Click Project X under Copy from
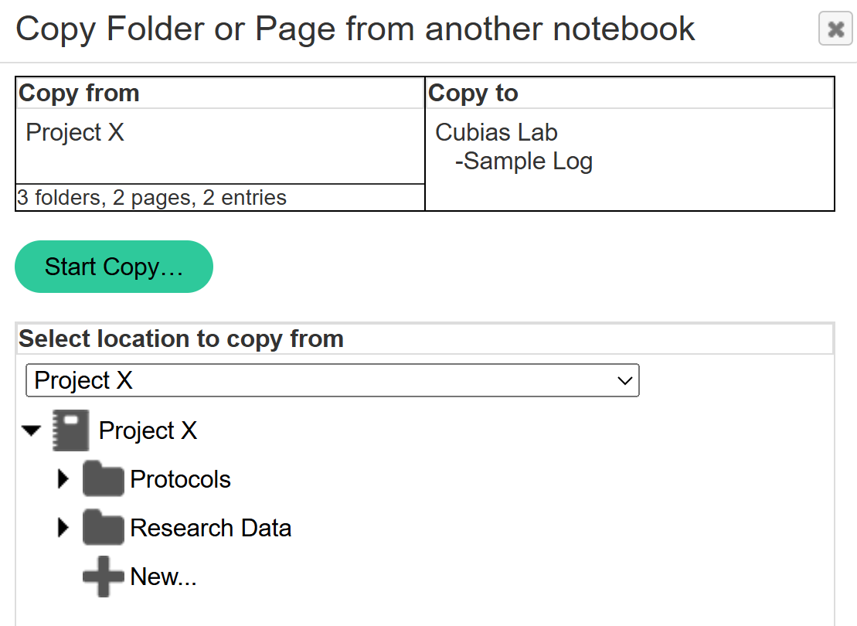This screenshot has height=626, width=857. [x=75, y=133]
